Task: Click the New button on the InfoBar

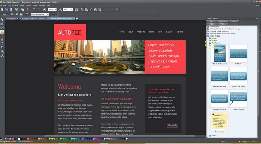Action: [5, 14]
